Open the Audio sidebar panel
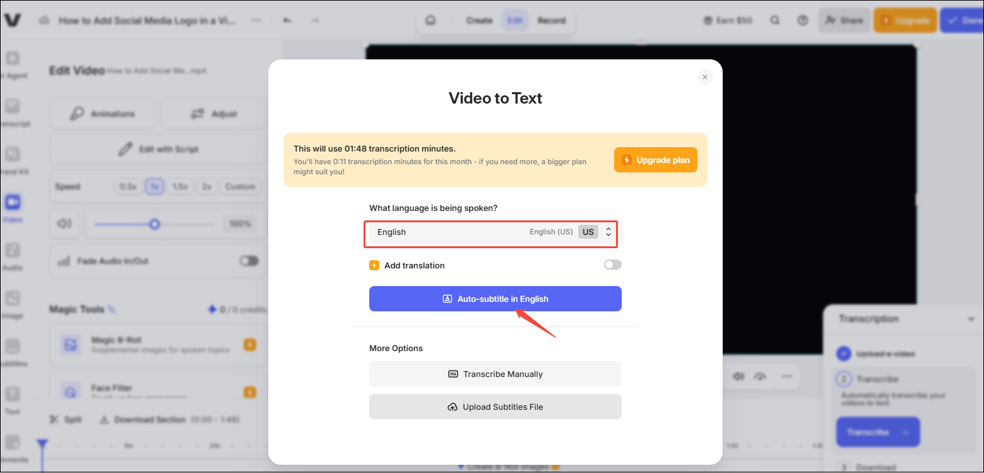 (13, 256)
